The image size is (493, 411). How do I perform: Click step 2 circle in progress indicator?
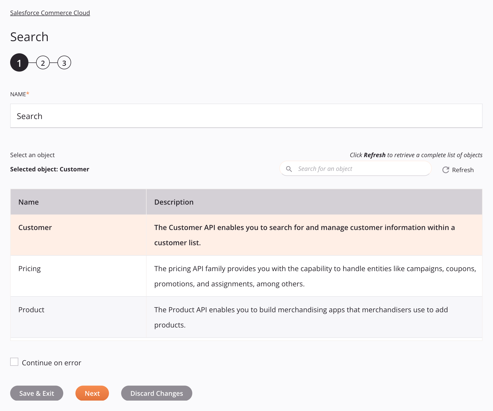tap(43, 63)
